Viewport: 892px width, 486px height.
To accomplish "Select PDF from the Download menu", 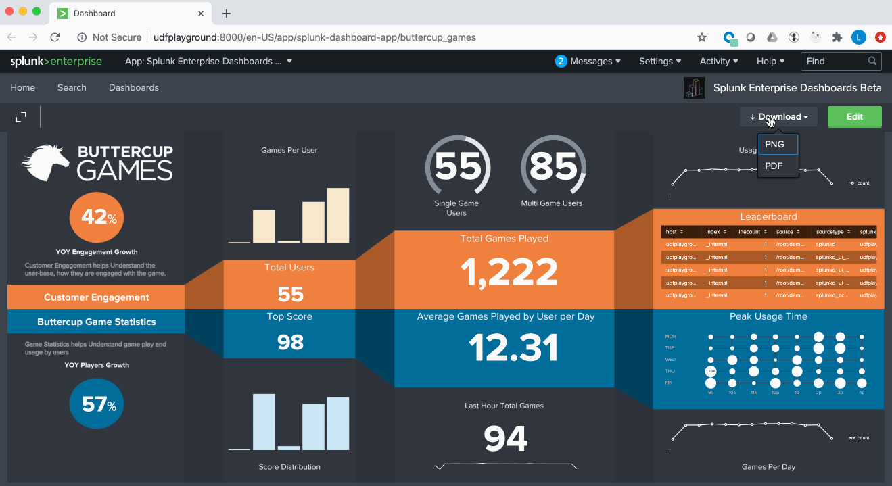I will [778, 166].
